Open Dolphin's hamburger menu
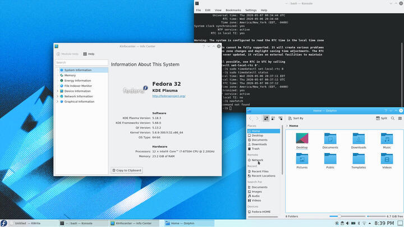This screenshot has height=227, width=404. tap(400, 118)
